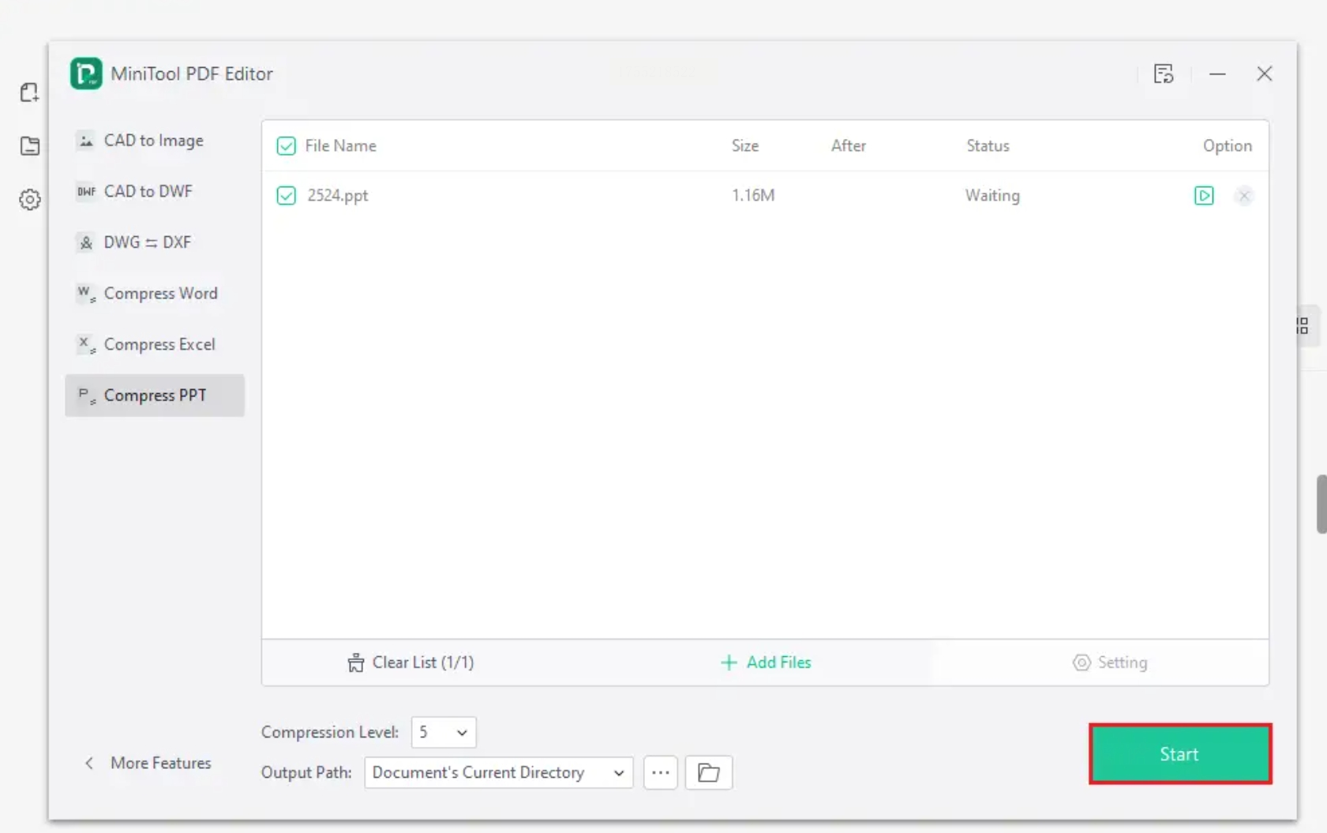The image size is (1327, 833).
Task: Click the Start button
Action: tap(1180, 754)
